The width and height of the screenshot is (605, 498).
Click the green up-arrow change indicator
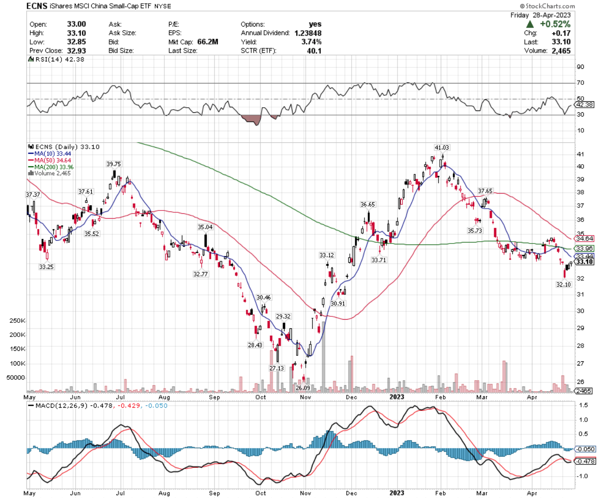[530, 24]
